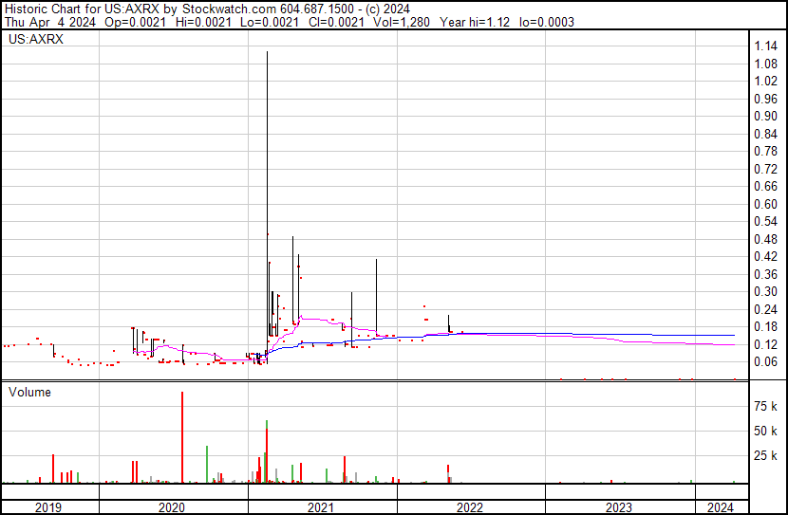Click the 0.42 price axis value
Image resolution: width=788 pixels, height=515 pixels.
(766, 256)
